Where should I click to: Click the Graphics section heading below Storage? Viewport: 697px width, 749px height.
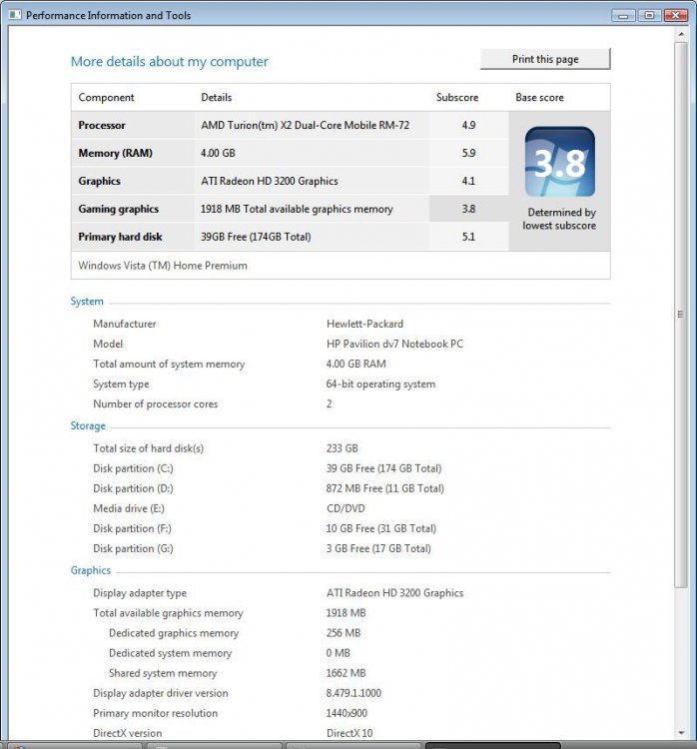point(91,571)
